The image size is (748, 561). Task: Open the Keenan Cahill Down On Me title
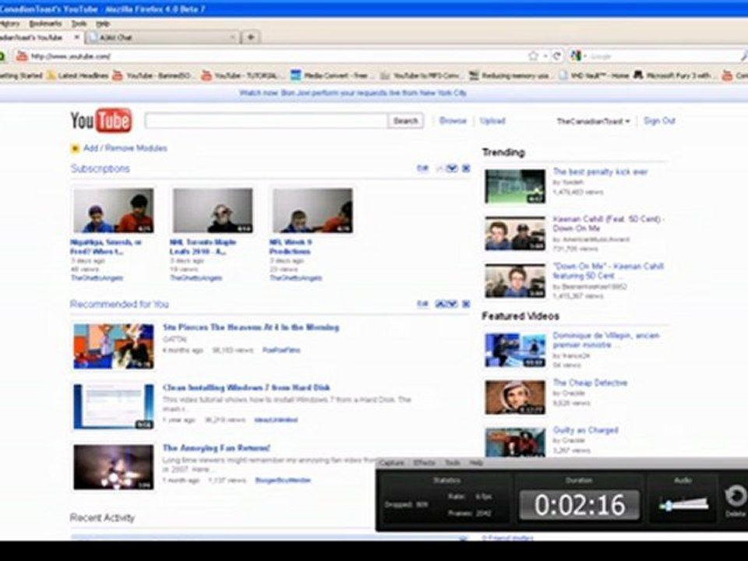tap(609, 224)
